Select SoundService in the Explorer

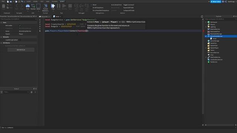(x=214, y=52)
